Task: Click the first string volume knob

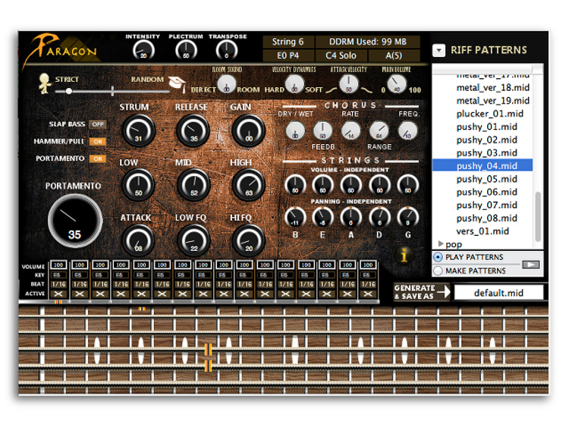Action: point(295,185)
